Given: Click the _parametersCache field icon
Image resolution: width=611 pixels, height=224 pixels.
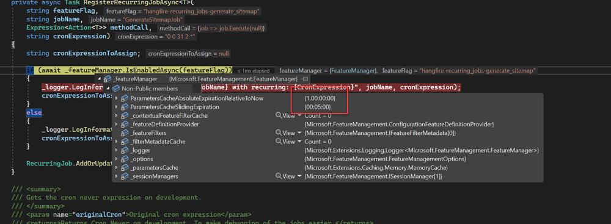Looking at the screenshot, I should pos(125,168).
